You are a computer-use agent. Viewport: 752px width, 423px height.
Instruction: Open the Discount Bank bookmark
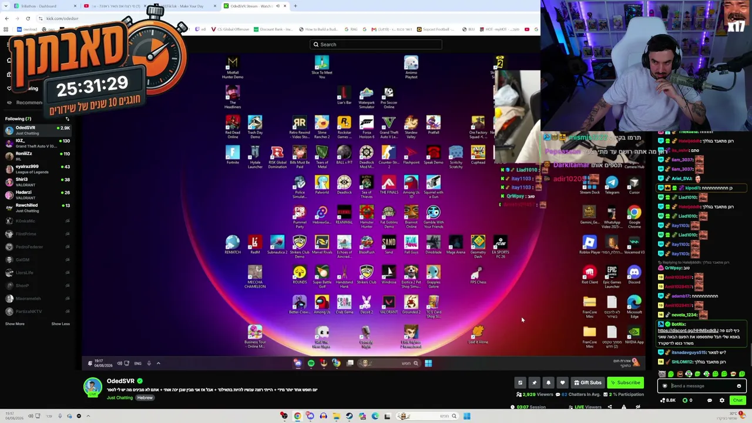point(273,29)
